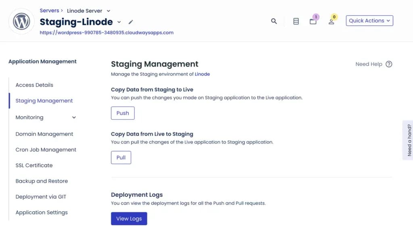
Task: Open the search magnifier icon
Action: tap(274, 21)
